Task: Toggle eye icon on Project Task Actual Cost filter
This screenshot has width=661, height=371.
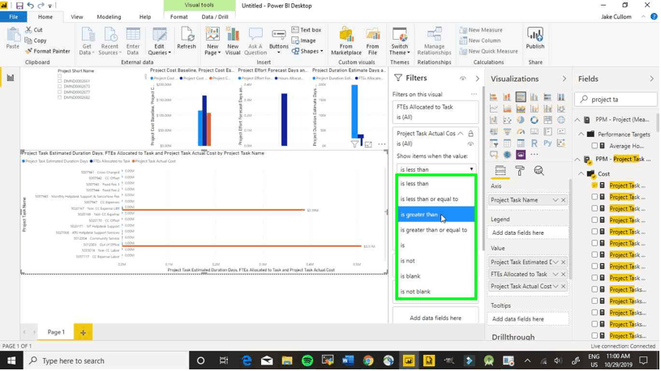Action: (470, 144)
